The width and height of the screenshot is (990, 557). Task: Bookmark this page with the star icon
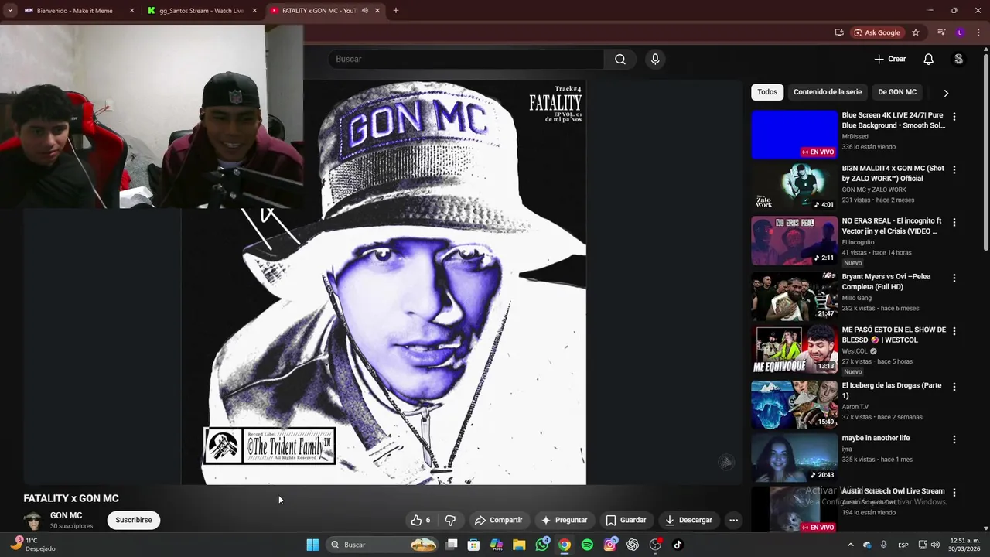[916, 32]
